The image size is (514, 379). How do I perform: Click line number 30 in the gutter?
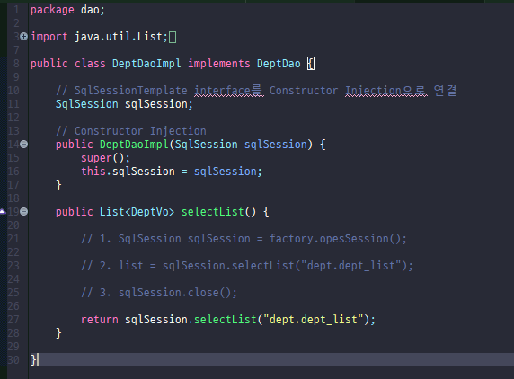point(13,360)
